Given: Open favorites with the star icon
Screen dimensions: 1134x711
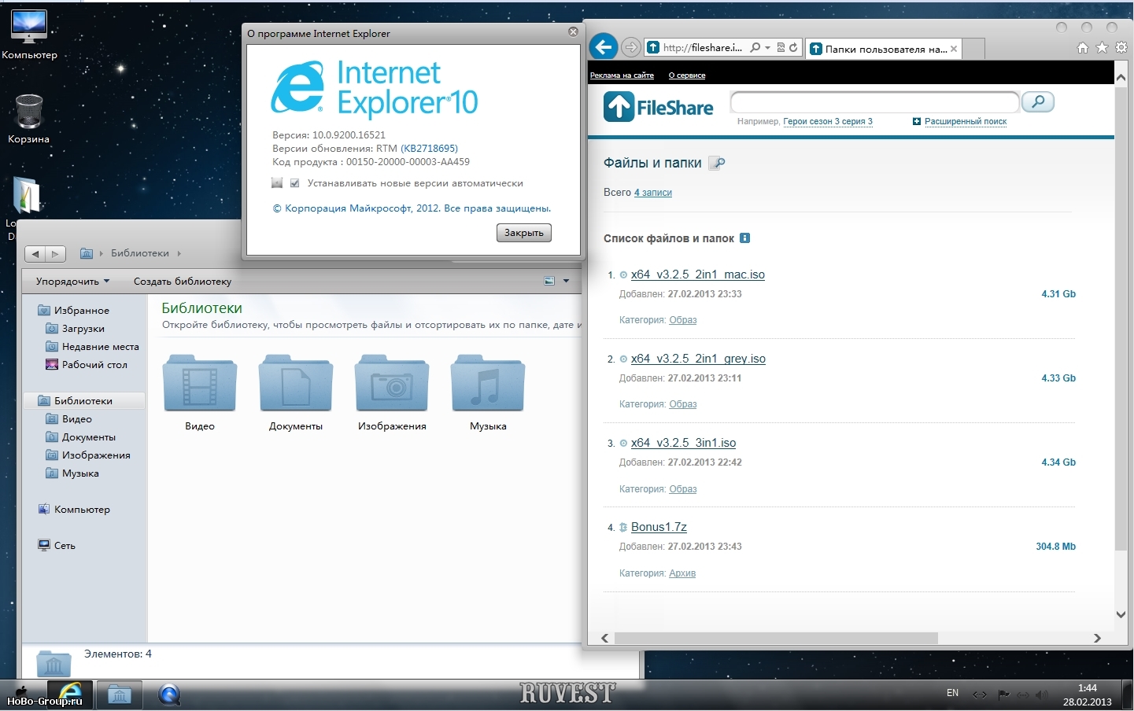Looking at the screenshot, I should 1102,48.
